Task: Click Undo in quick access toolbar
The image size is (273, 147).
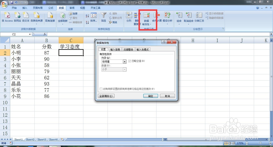Action: (x=16, y=2)
